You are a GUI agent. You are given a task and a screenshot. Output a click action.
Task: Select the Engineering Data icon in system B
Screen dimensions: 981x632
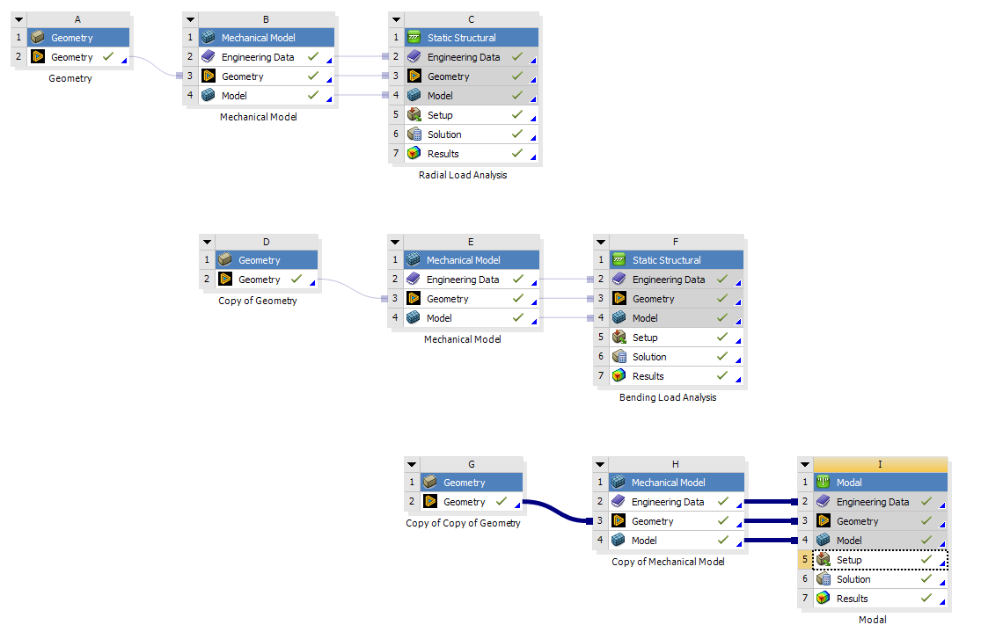pyautogui.click(x=209, y=57)
